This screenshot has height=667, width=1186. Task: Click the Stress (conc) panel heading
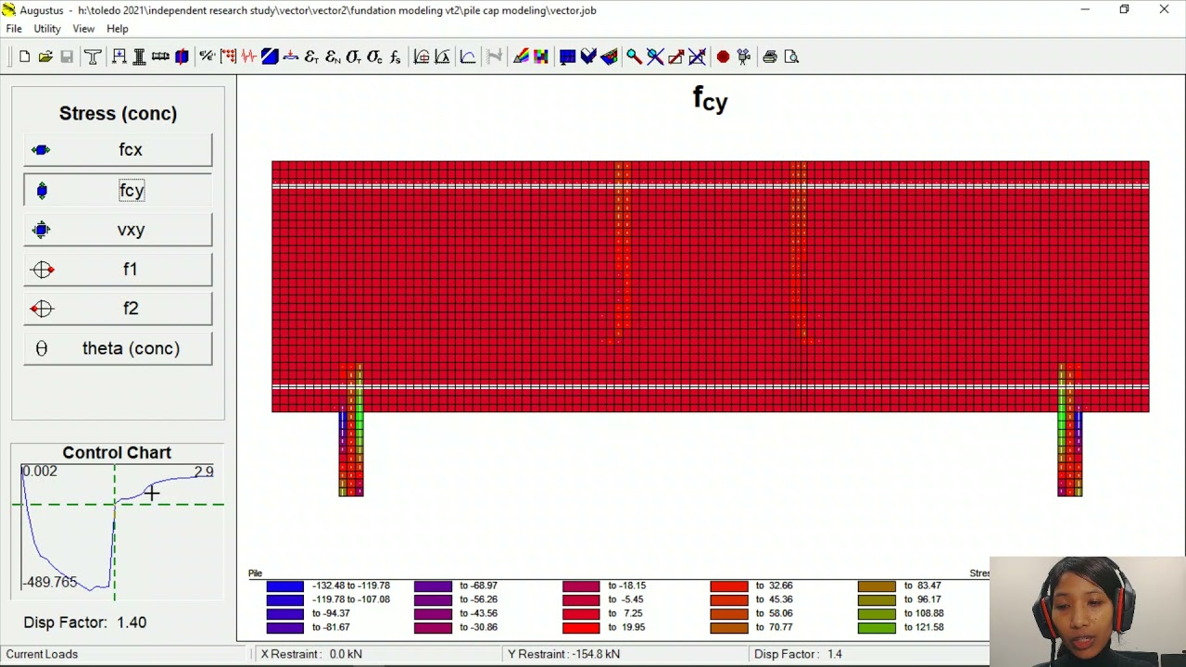pyautogui.click(x=118, y=113)
